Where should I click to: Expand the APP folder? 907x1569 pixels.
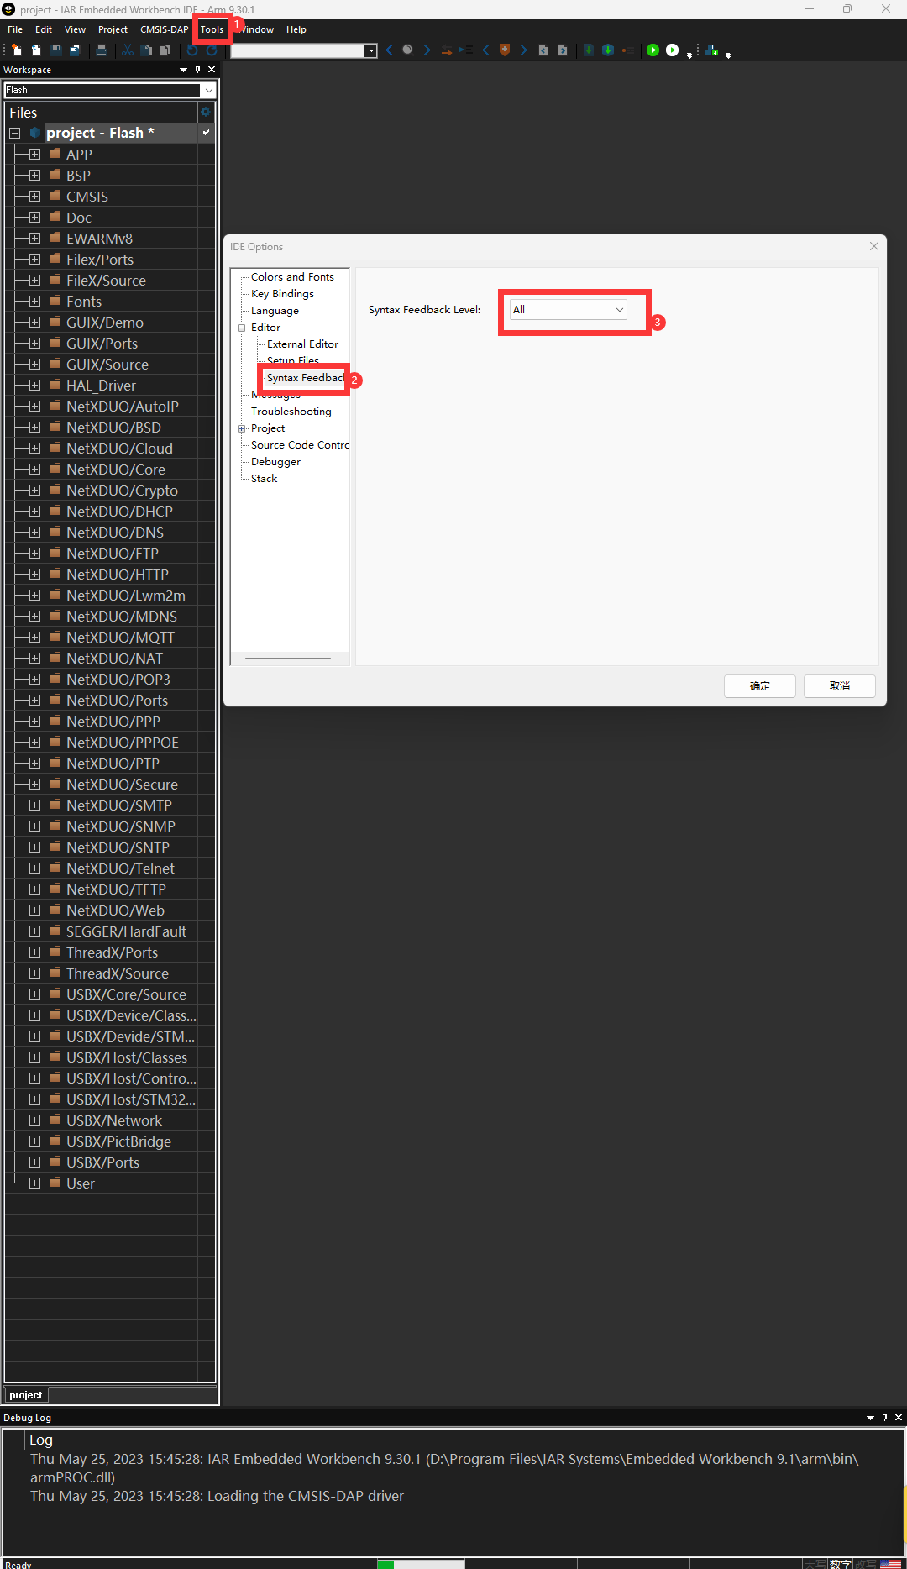click(34, 155)
